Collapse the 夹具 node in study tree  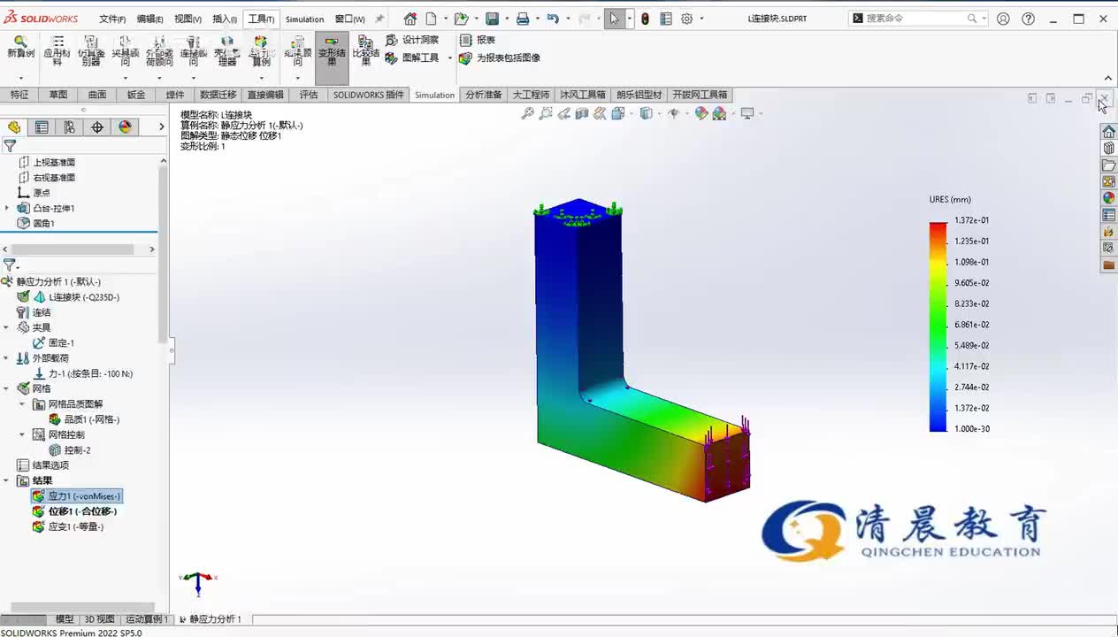click(6, 327)
